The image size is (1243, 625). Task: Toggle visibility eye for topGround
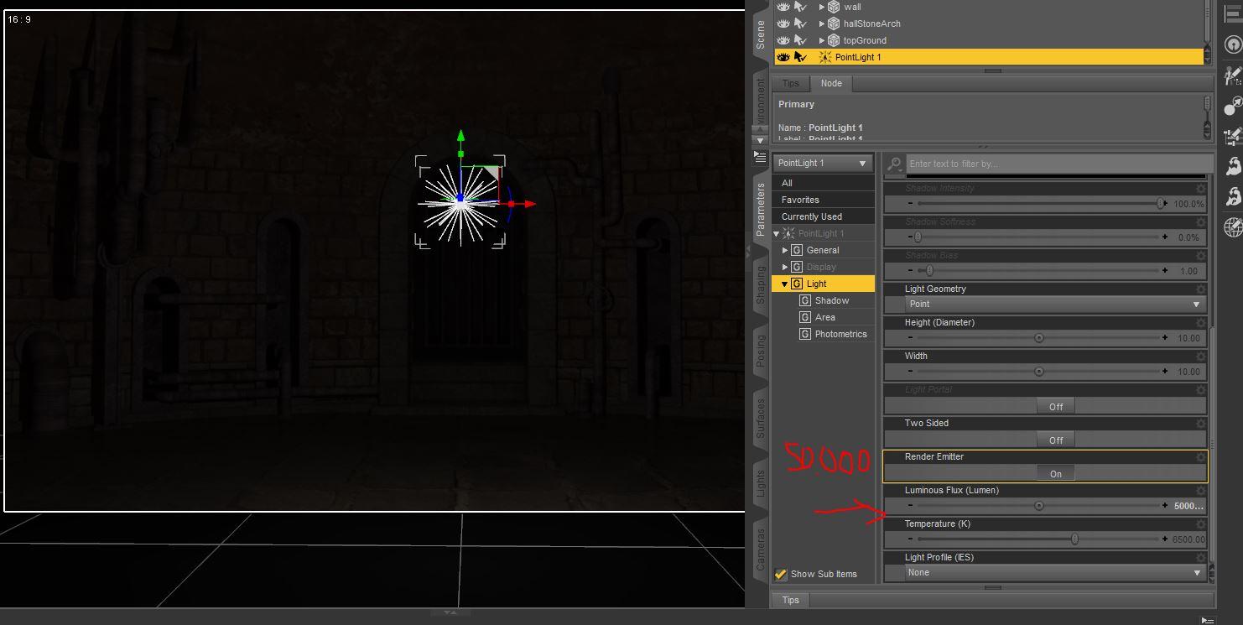(783, 40)
